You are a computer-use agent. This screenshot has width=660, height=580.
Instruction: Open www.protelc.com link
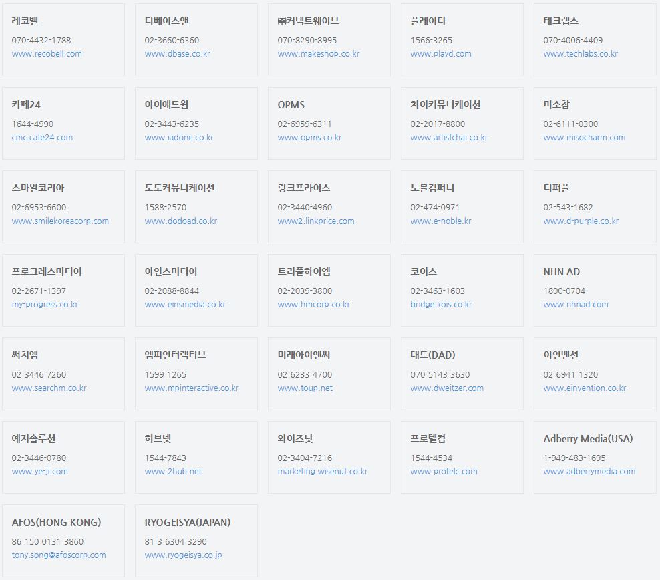[x=444, y=471]
